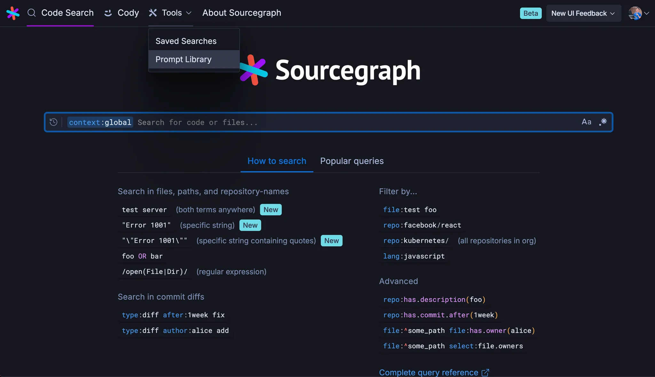Click the wrench icon on the Tools menu
The width and height of the screenshot is (655, 377).
(153, 13)
